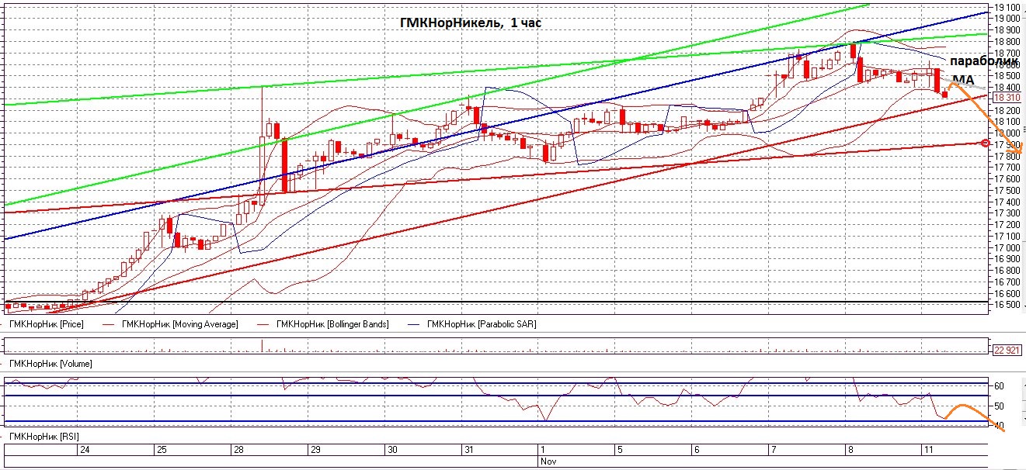Viewport: 1026px width, 470px height.
Task: Click price axis label 18 200
Action: pos(1007,110)
